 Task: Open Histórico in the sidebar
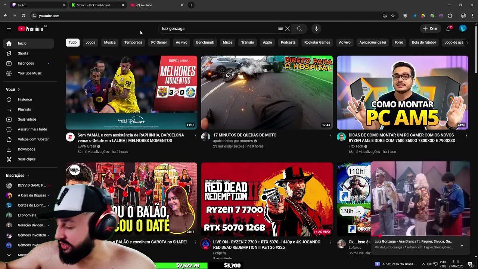(28, 99)
